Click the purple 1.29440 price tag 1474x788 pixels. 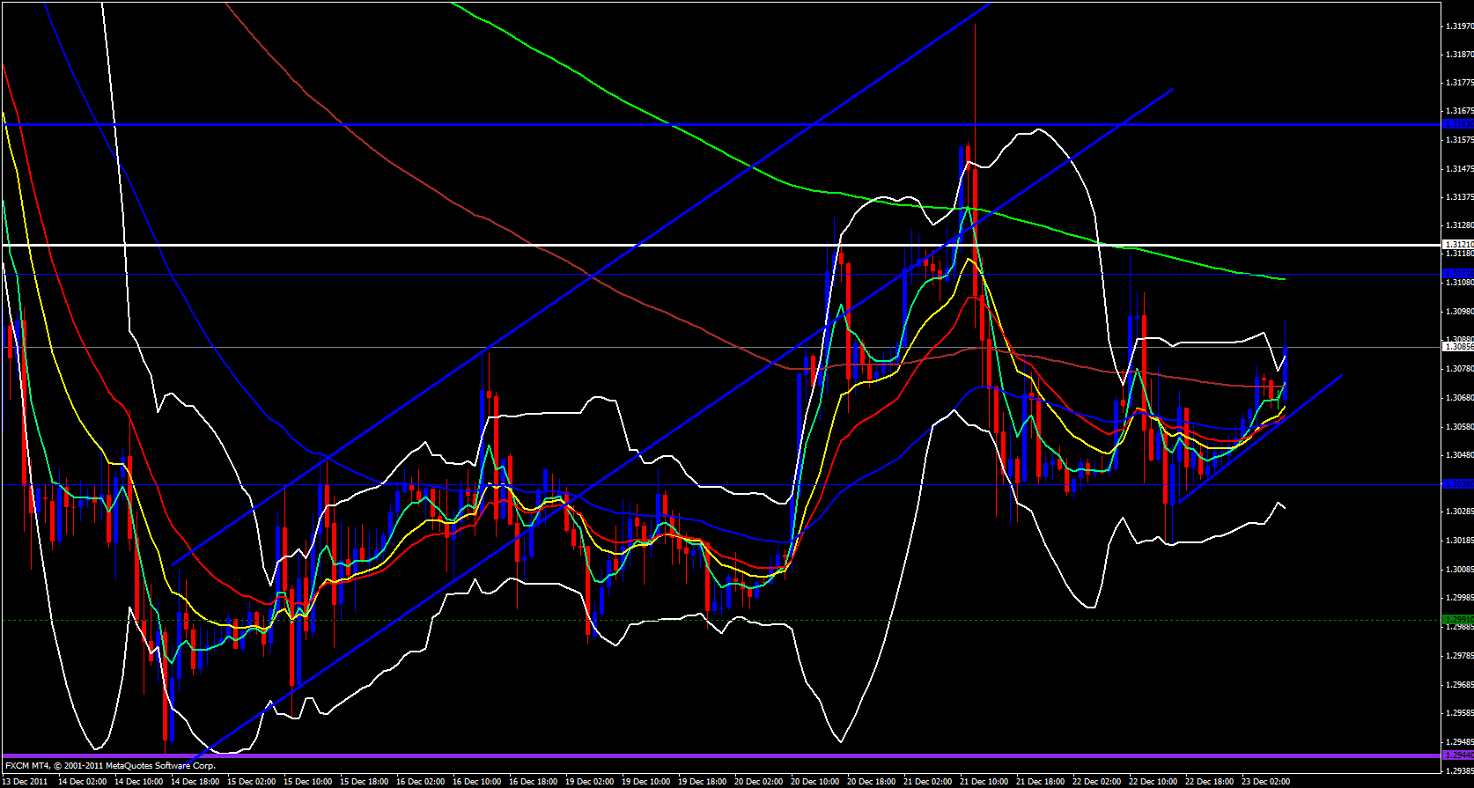pos(1458,755)
